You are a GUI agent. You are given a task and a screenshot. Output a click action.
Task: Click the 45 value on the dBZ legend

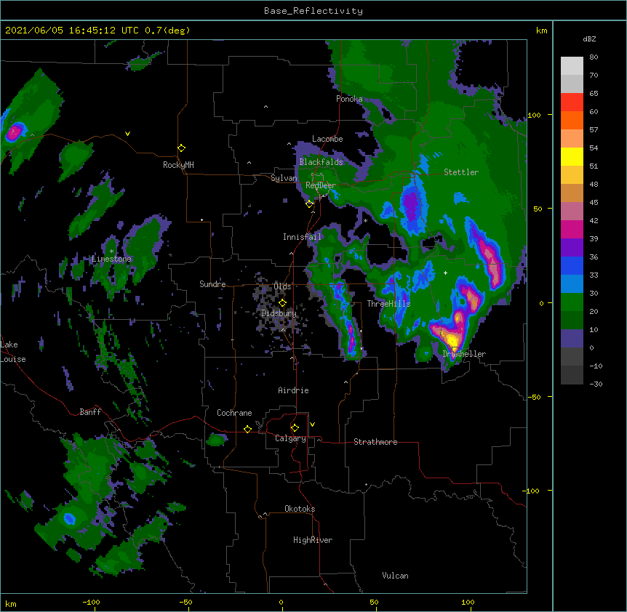tap(594, 203)
